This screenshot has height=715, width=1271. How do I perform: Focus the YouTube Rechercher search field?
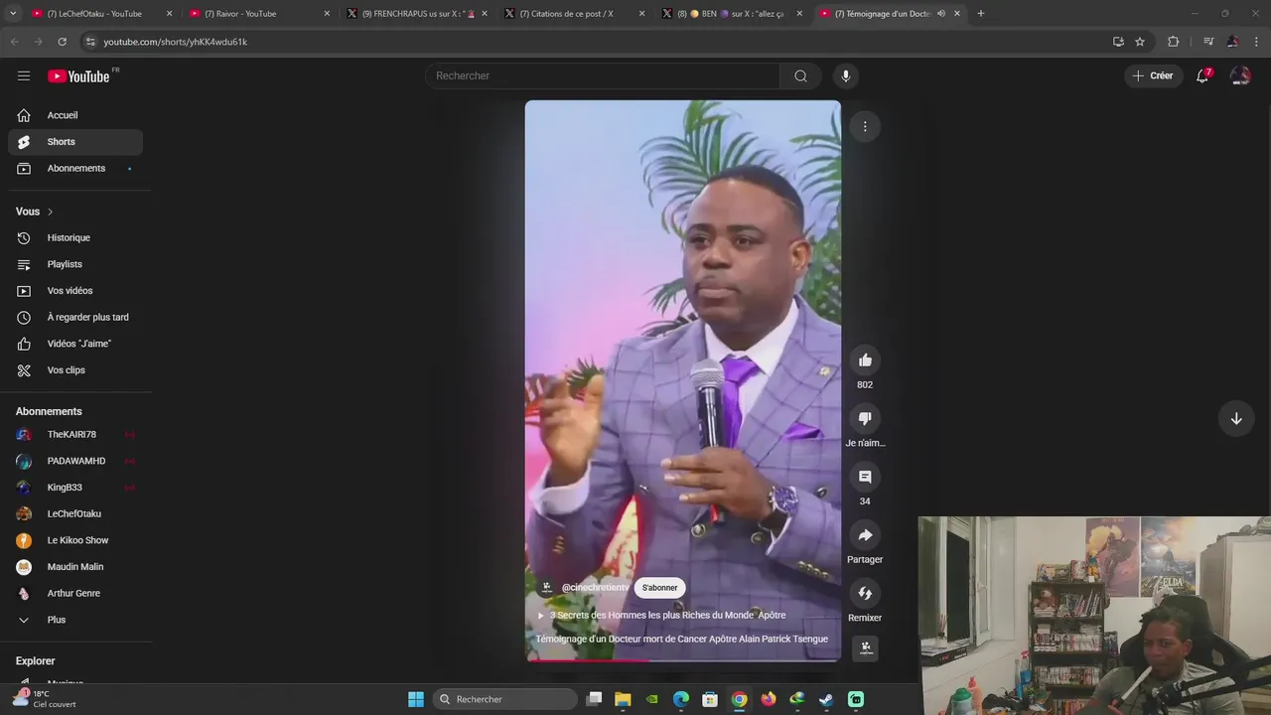point(603,76)
